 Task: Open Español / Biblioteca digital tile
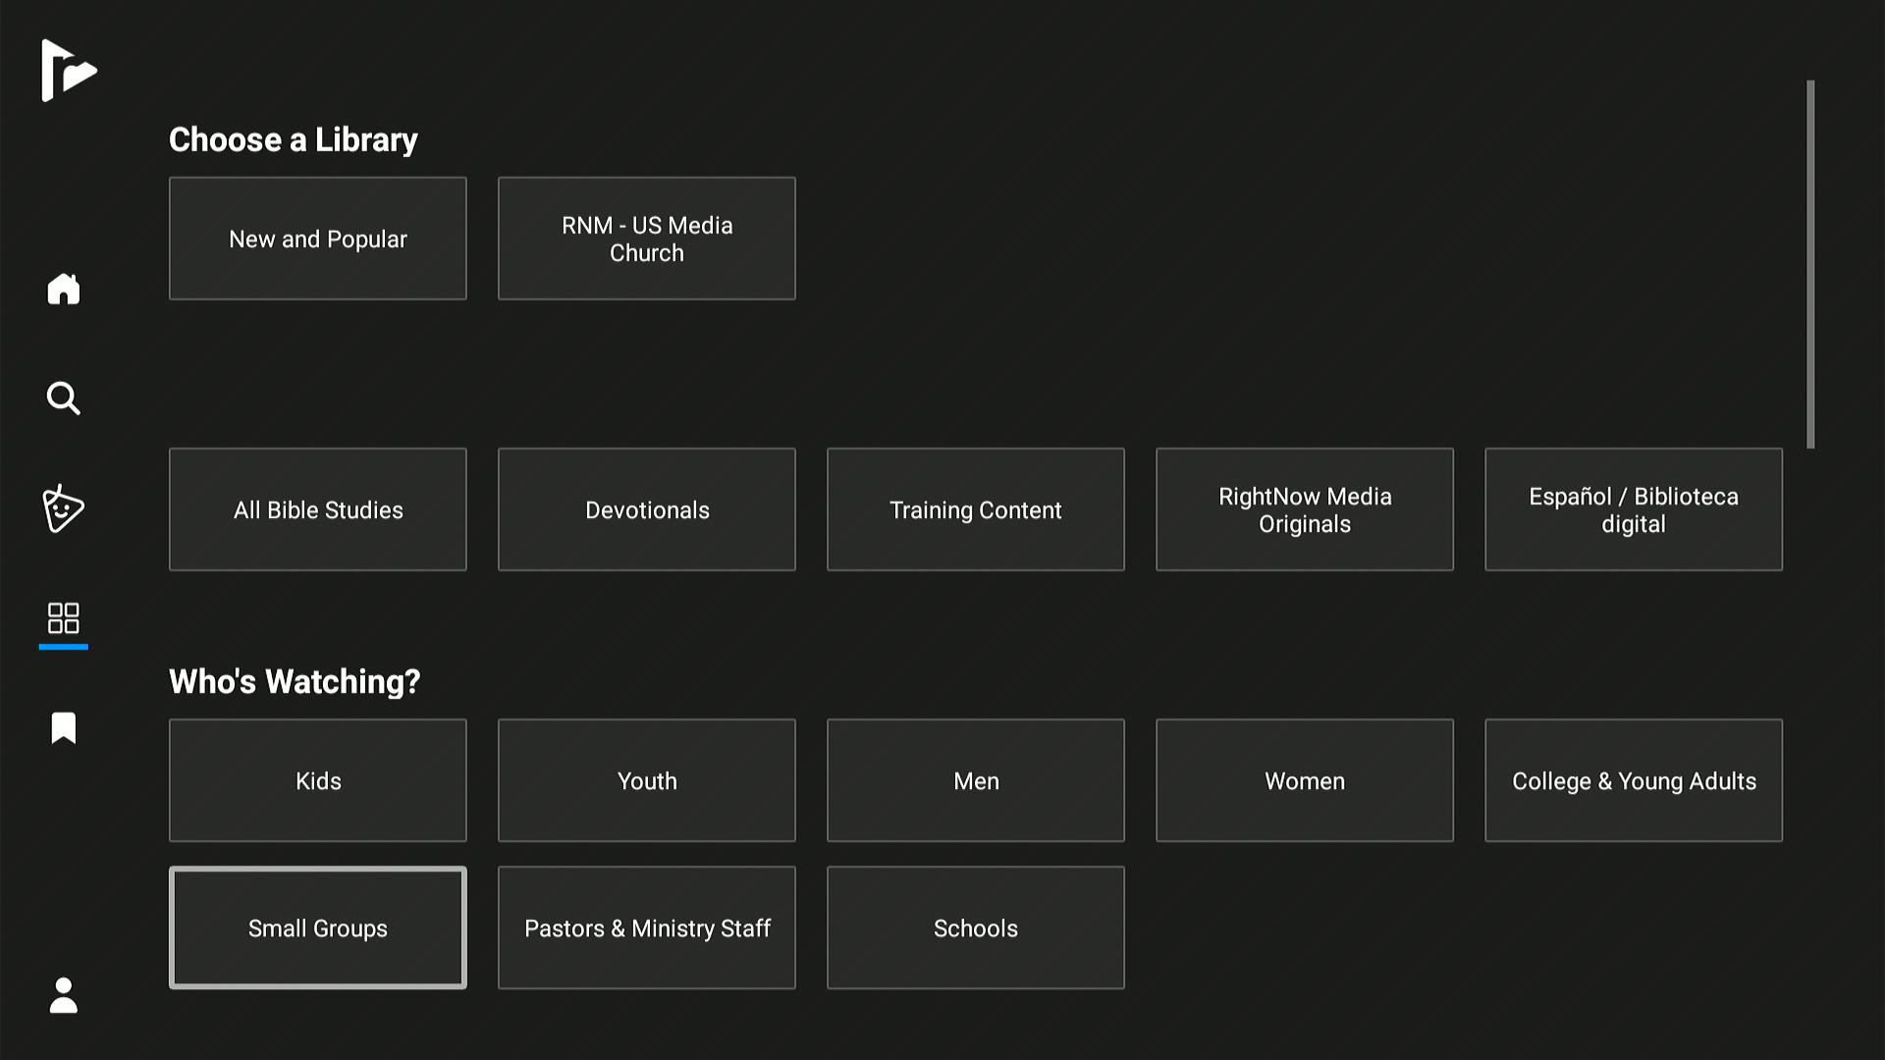(1633, 509)
